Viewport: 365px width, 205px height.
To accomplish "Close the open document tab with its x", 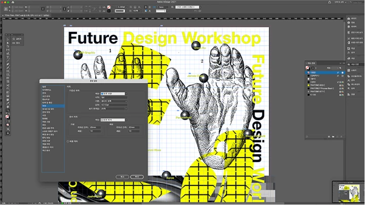I will tap(3, 15).
